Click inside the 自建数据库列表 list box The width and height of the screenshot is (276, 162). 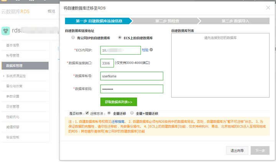[x=220, y=65]
